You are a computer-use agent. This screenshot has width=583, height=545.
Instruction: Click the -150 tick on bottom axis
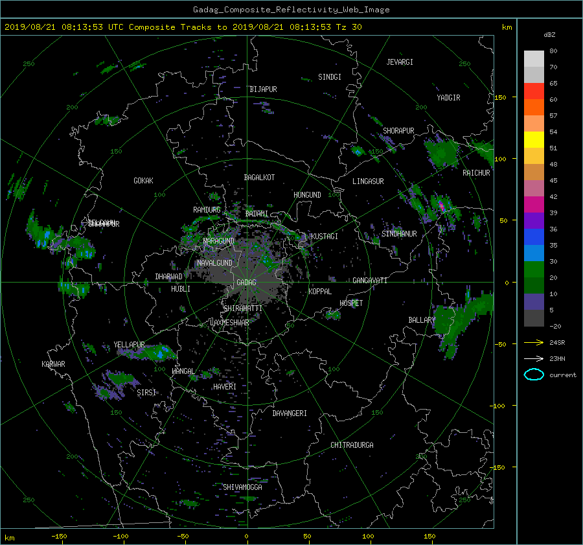point(59,537)
